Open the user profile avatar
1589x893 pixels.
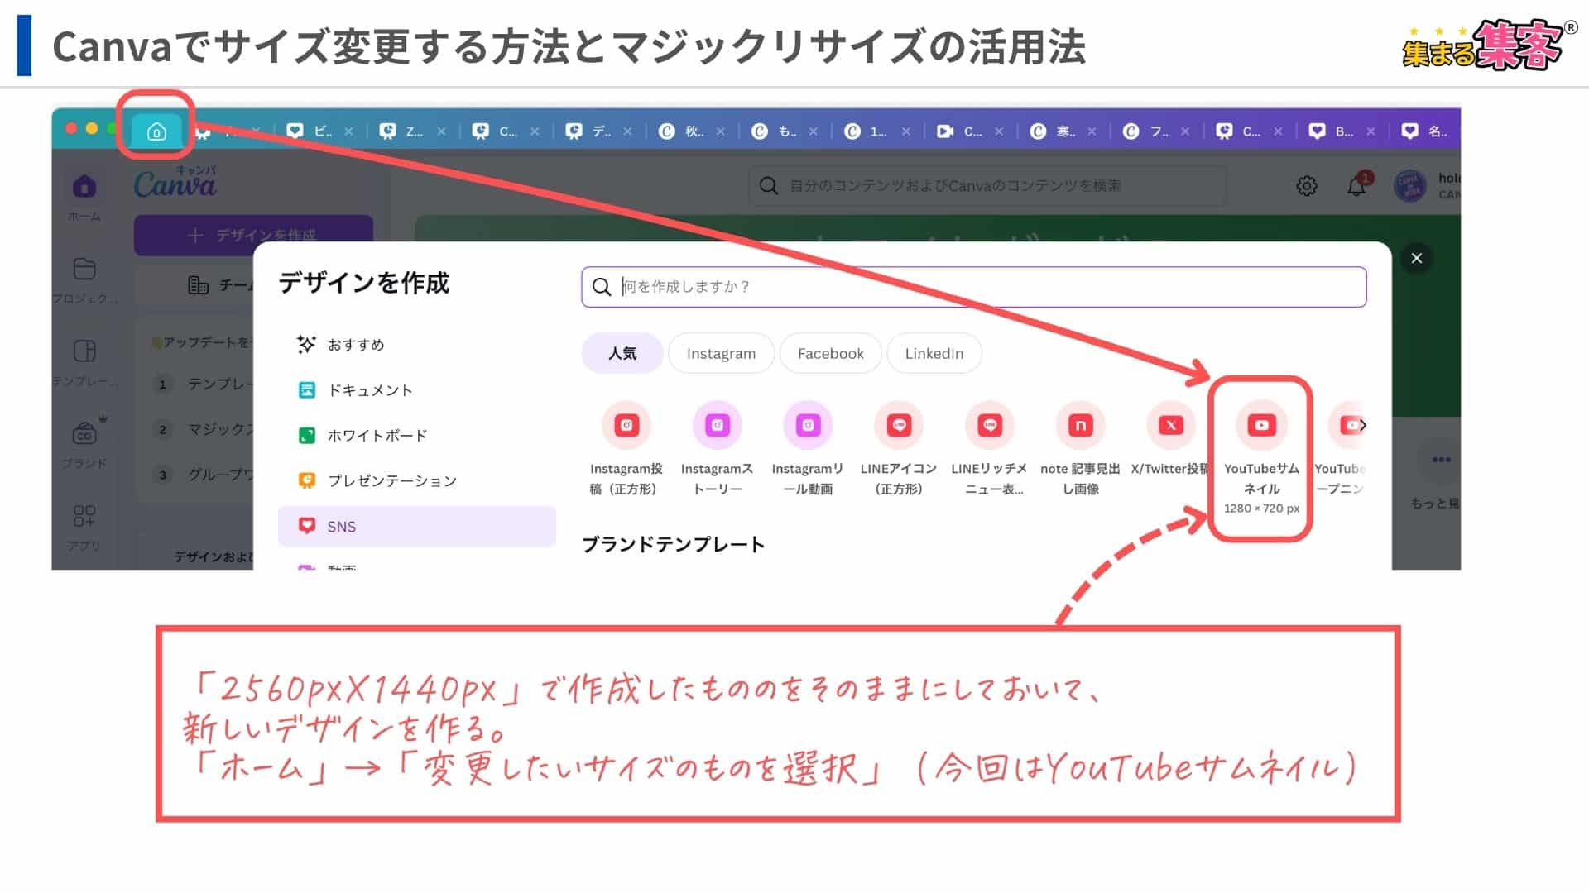click(1409, 186)
